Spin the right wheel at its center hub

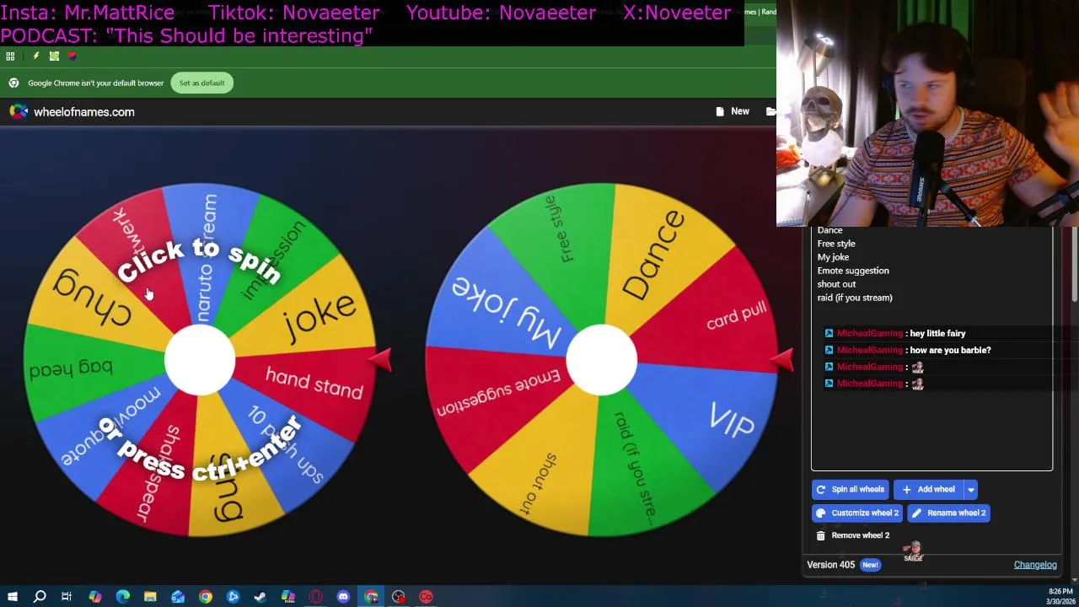coord(601,360)
